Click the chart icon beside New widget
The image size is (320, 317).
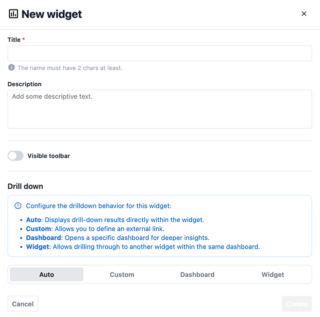click(x=13, y=14)
